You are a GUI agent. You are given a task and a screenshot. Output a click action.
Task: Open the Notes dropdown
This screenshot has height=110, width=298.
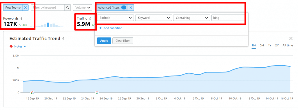pyautogui.click(x=20, y=46)
